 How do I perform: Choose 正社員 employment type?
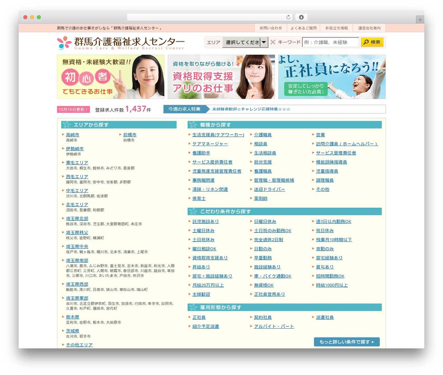pos(199,317)
